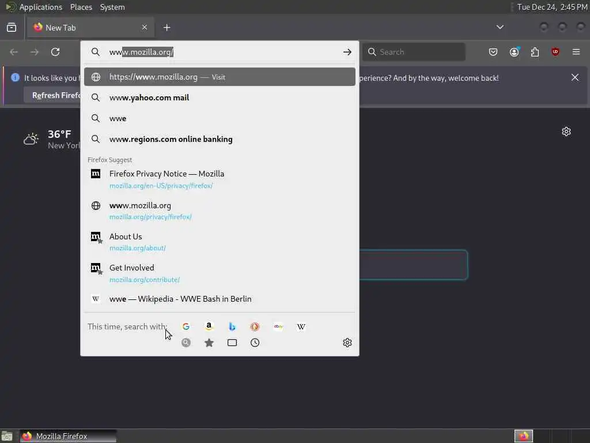Viewport: 590px width, 443px height.
Task: Reload the current page
Action: [x=55, y=52]
